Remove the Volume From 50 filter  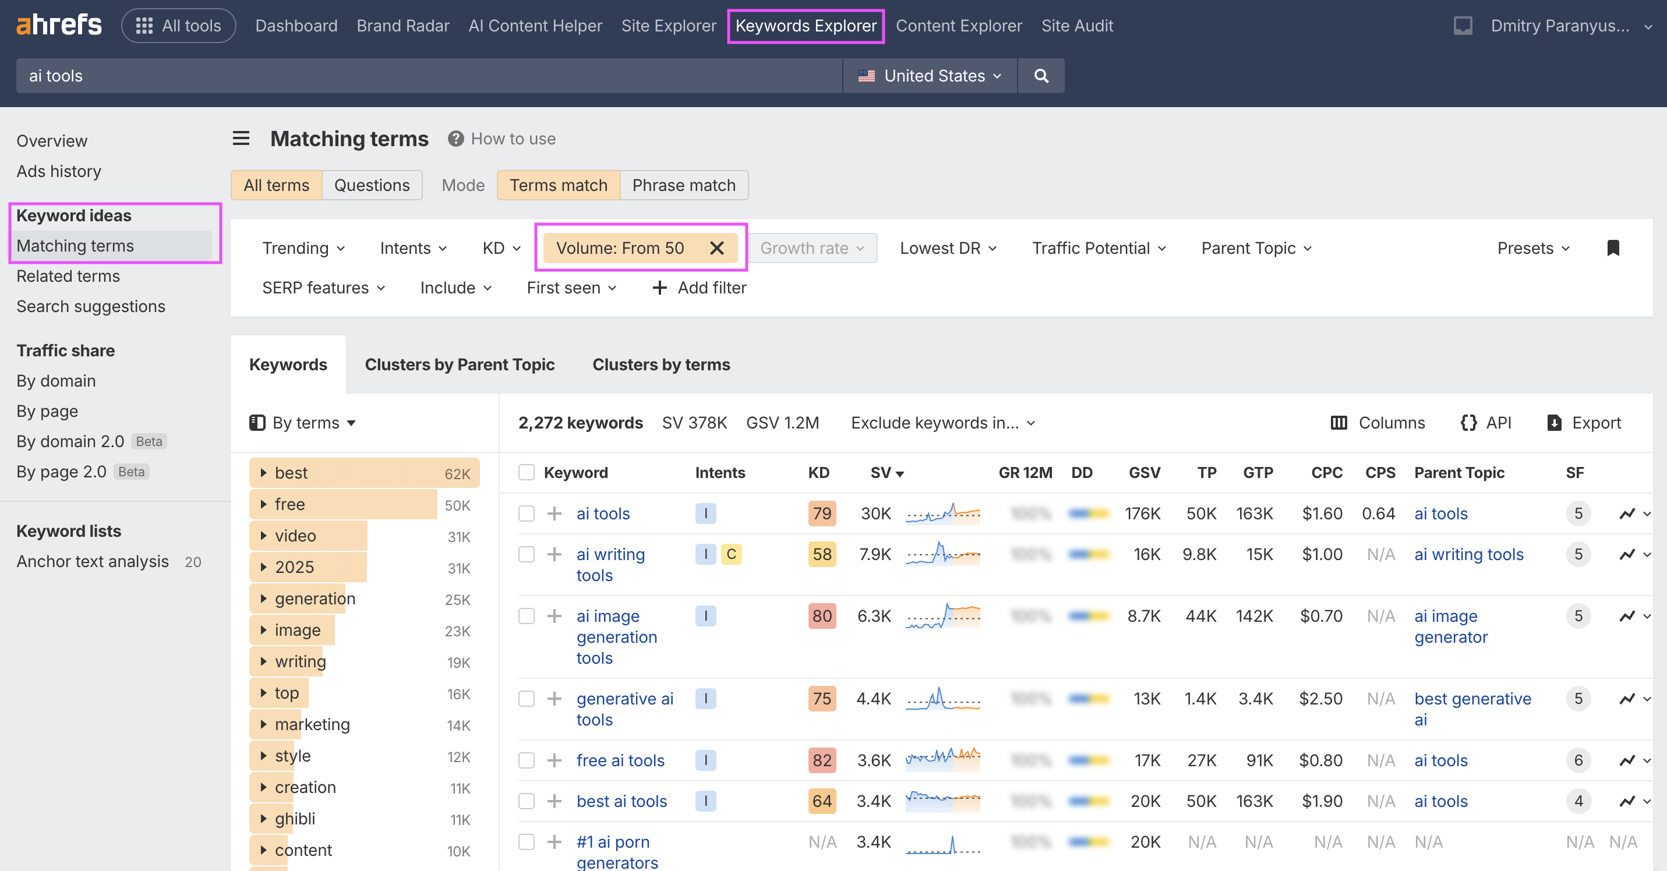pos(716,248)
